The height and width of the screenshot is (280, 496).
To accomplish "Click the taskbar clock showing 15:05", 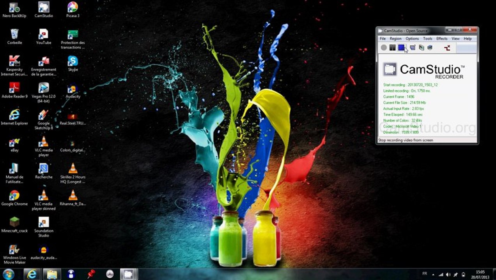I will click(x=480, y=275).
